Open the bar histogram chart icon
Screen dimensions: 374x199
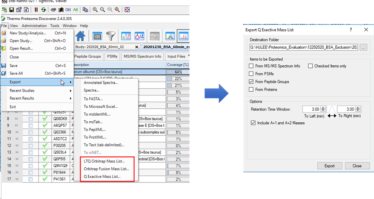(184, 36)
